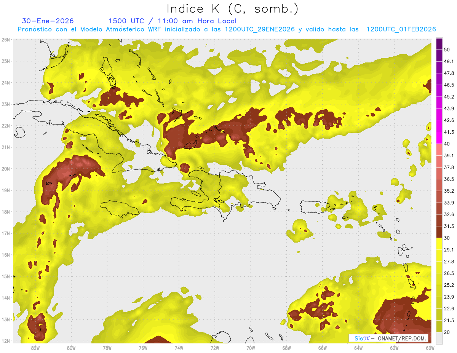Click the colorbar value 36.5
Viewport: 457px width, 353px height.
[449, 179]
